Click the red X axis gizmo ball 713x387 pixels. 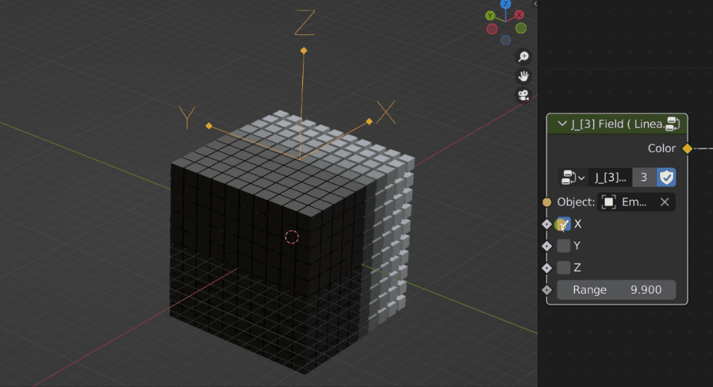pos(519,15)
